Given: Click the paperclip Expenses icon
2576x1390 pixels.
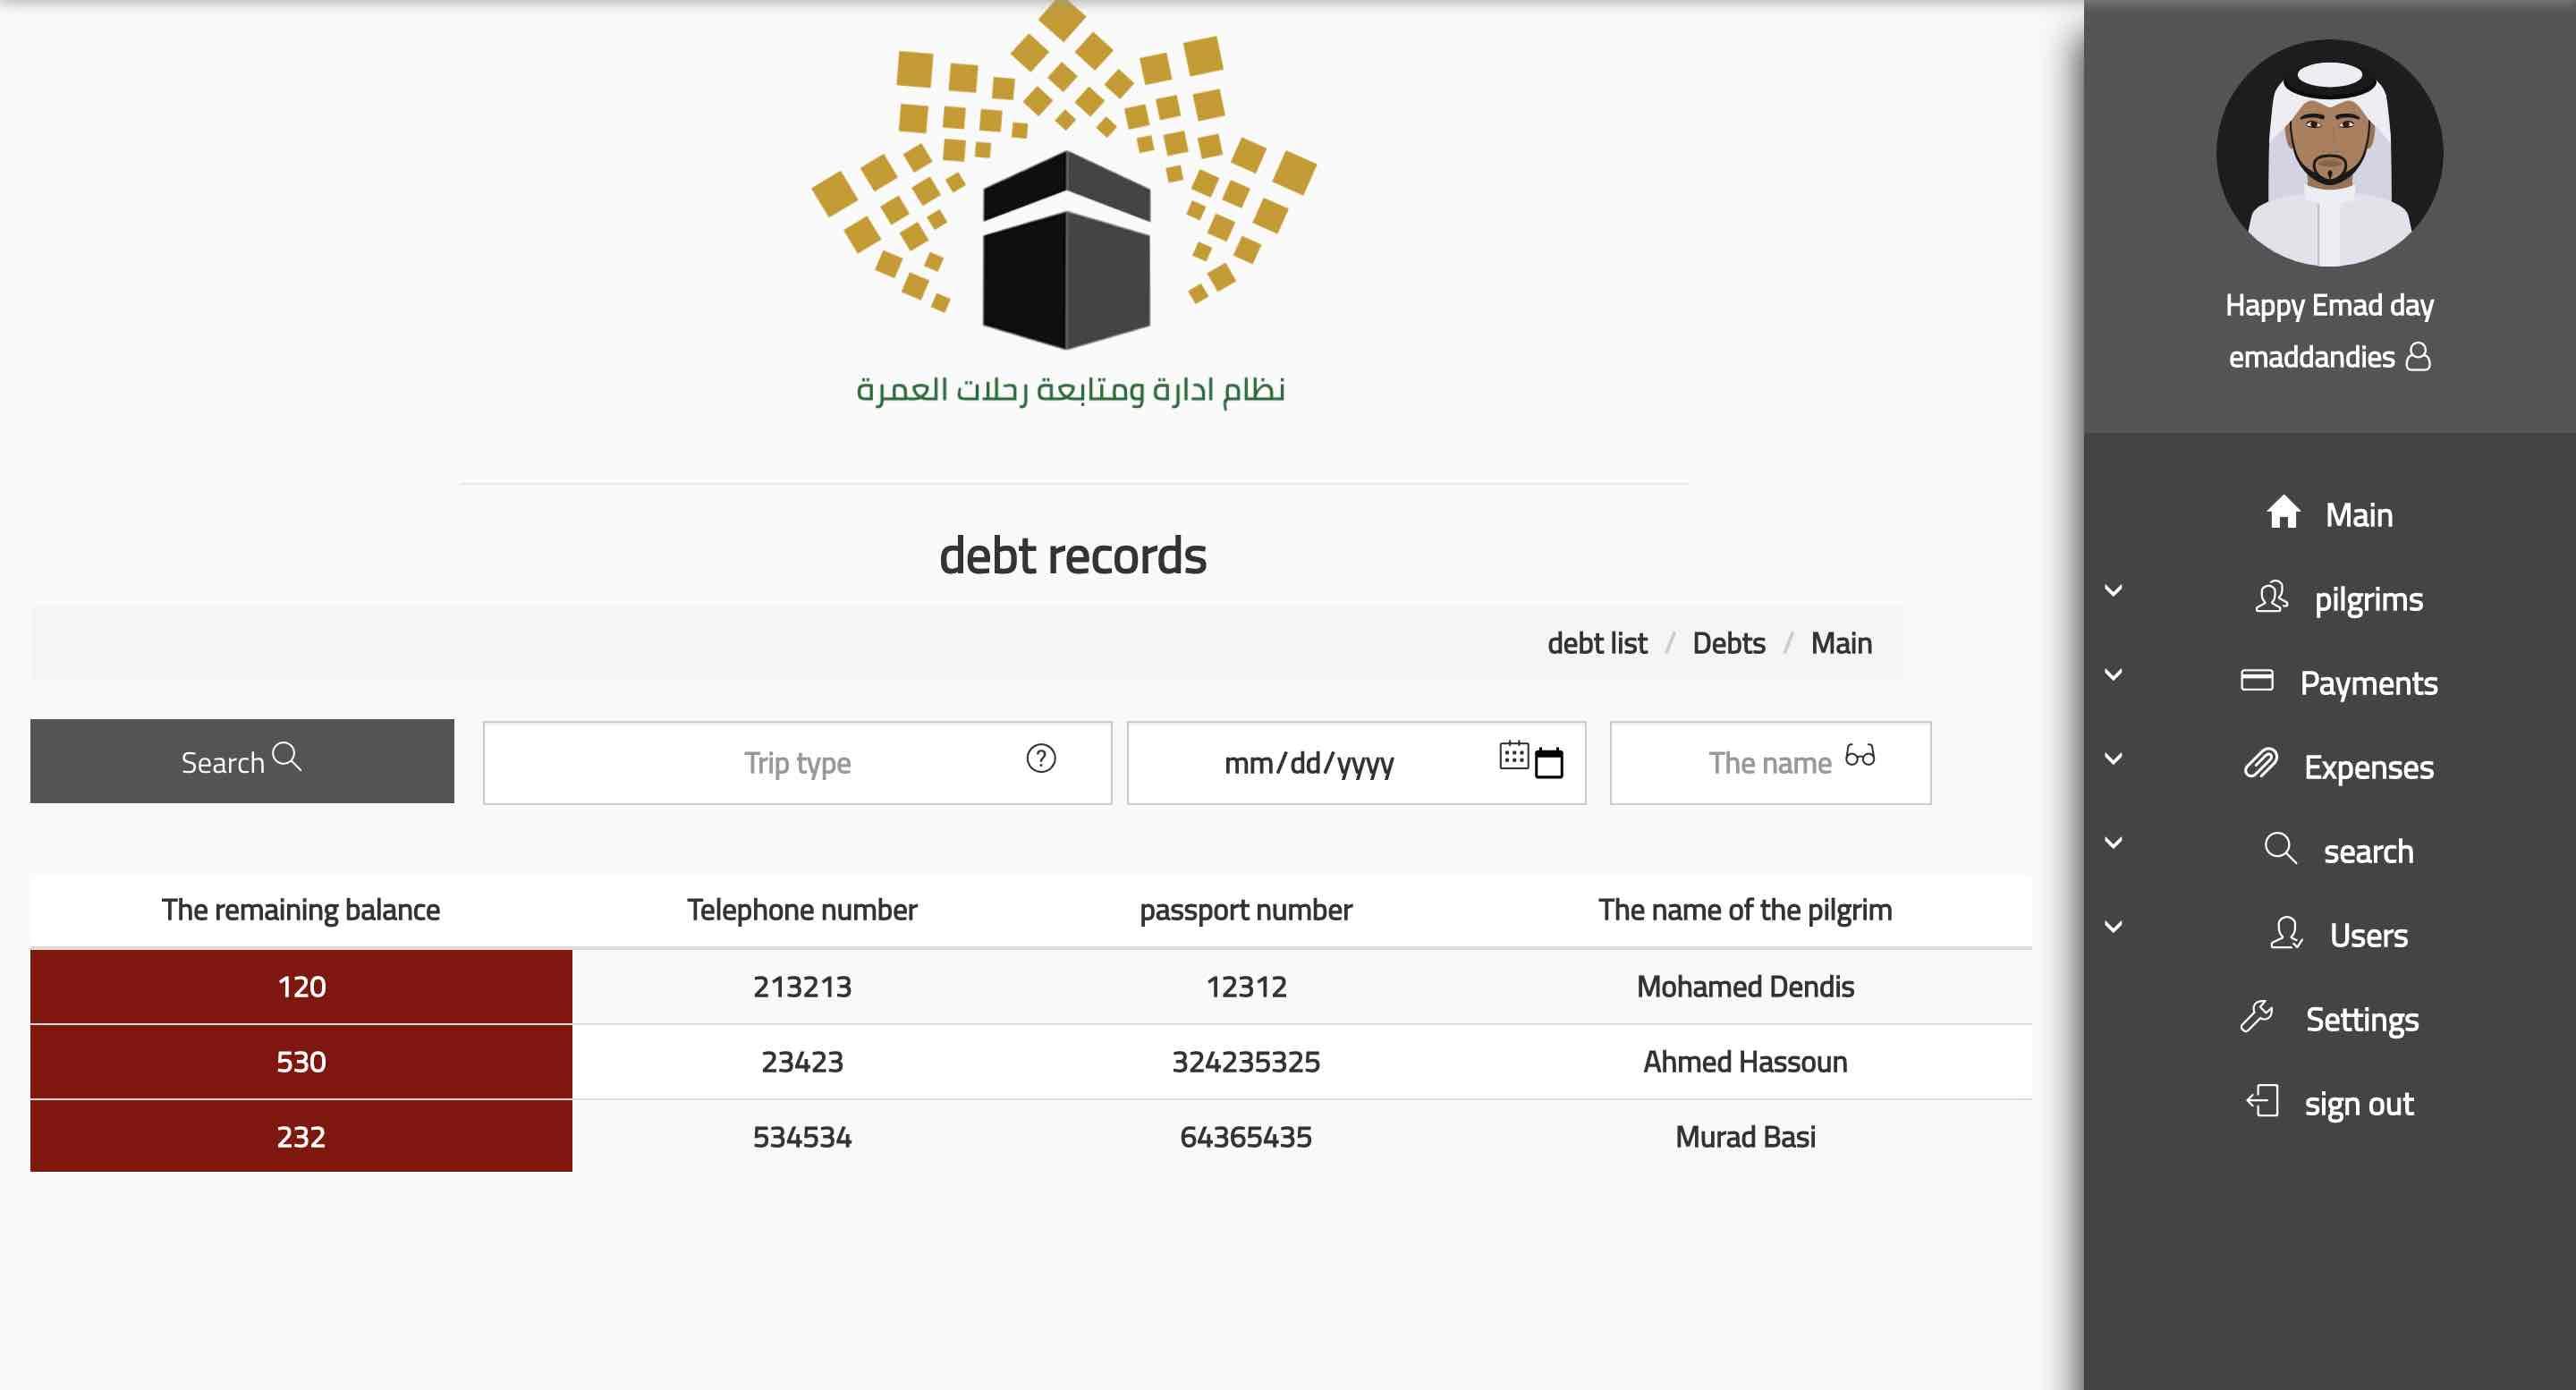Looking at the screenshot, I should tap(2261, 765).
